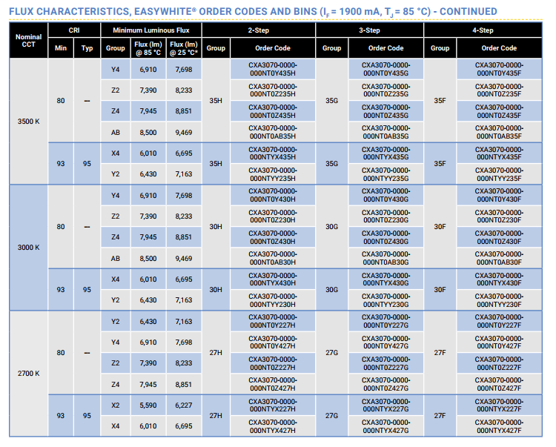Select order code CXA3070-0000-000NTYY230G

[x=385, y=300]
